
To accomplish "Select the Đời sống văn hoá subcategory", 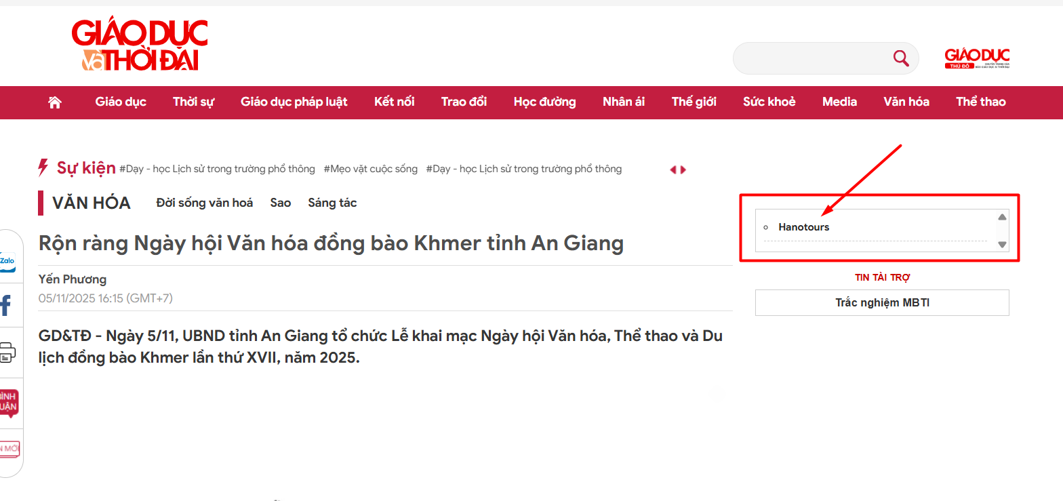I will click(204, 203).
